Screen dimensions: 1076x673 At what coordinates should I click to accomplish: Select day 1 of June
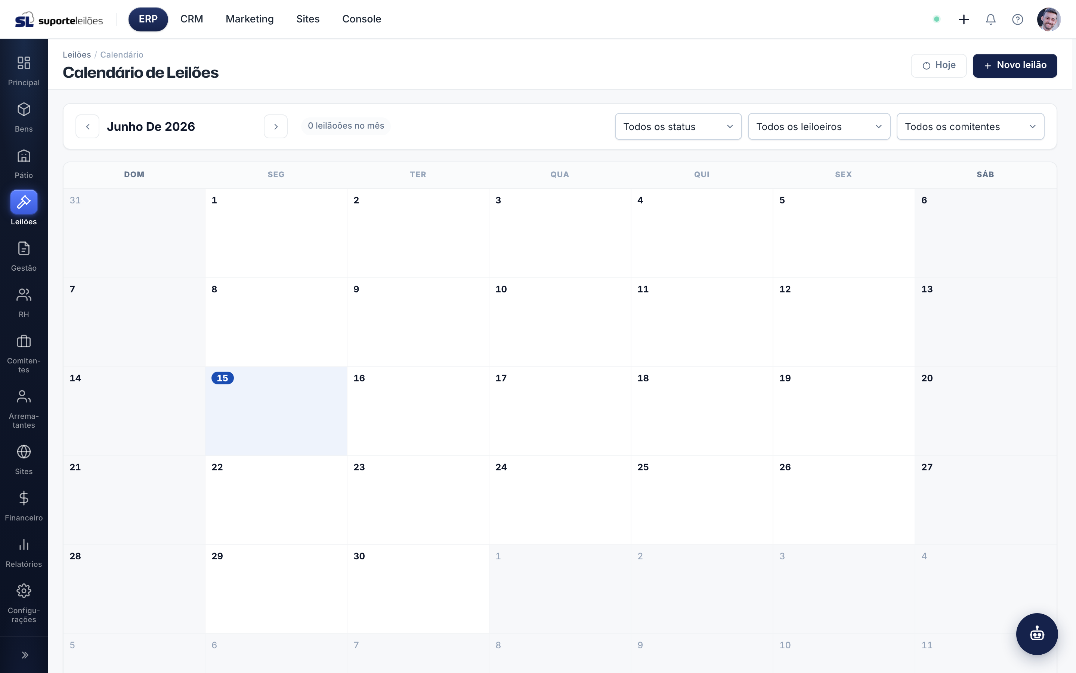pyautogui.click(x=276, y=233)
